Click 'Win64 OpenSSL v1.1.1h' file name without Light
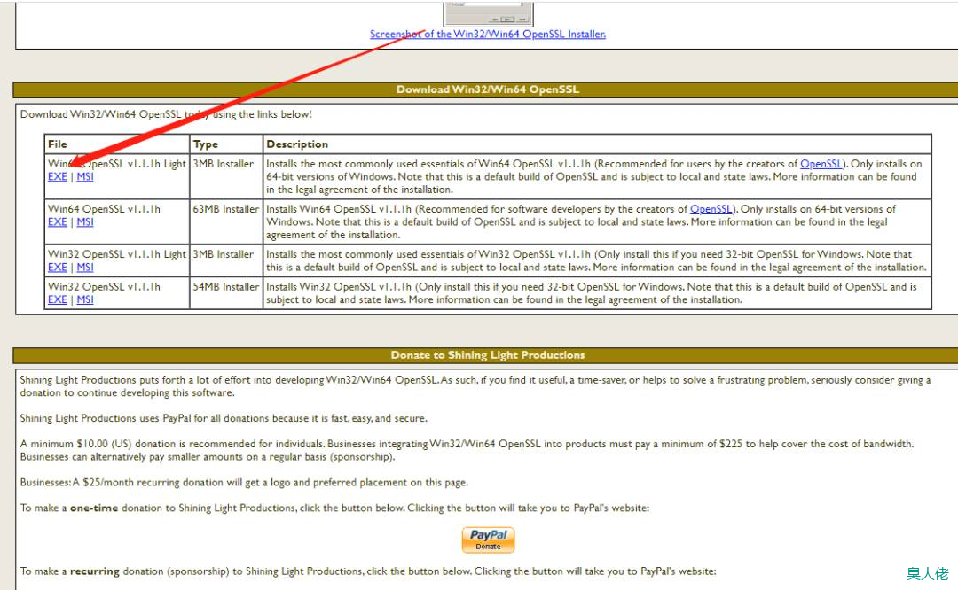Viewport: 958px width, 590px height. point(104,209)
